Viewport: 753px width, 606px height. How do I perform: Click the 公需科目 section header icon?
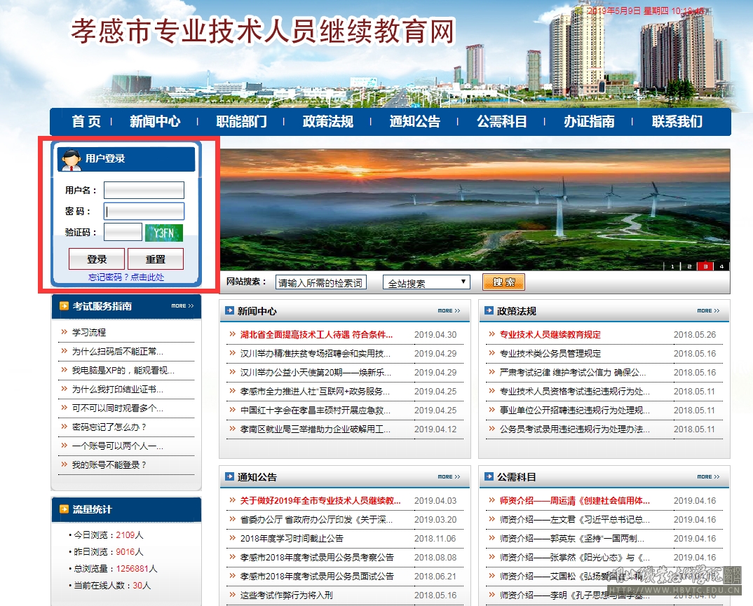[489, 476]
